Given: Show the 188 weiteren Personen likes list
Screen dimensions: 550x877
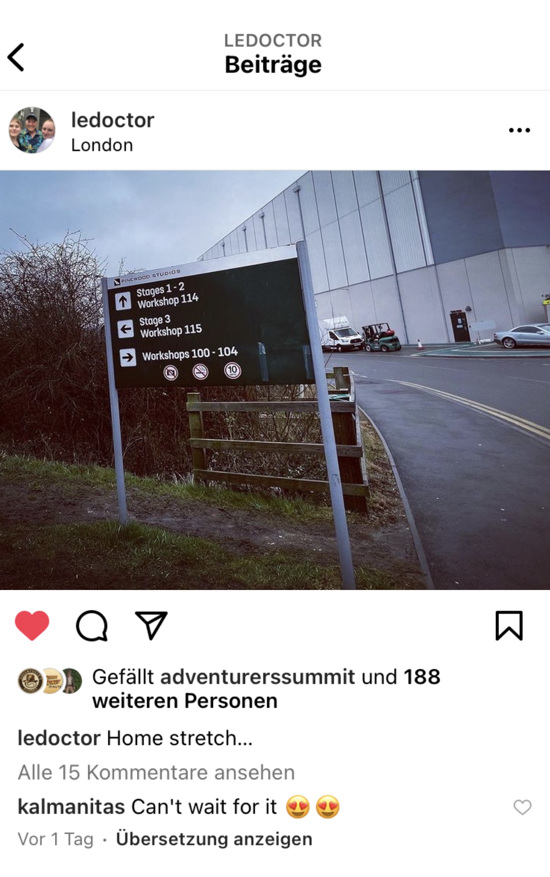Looking at the screenshot, I should [x=266, y=689].
